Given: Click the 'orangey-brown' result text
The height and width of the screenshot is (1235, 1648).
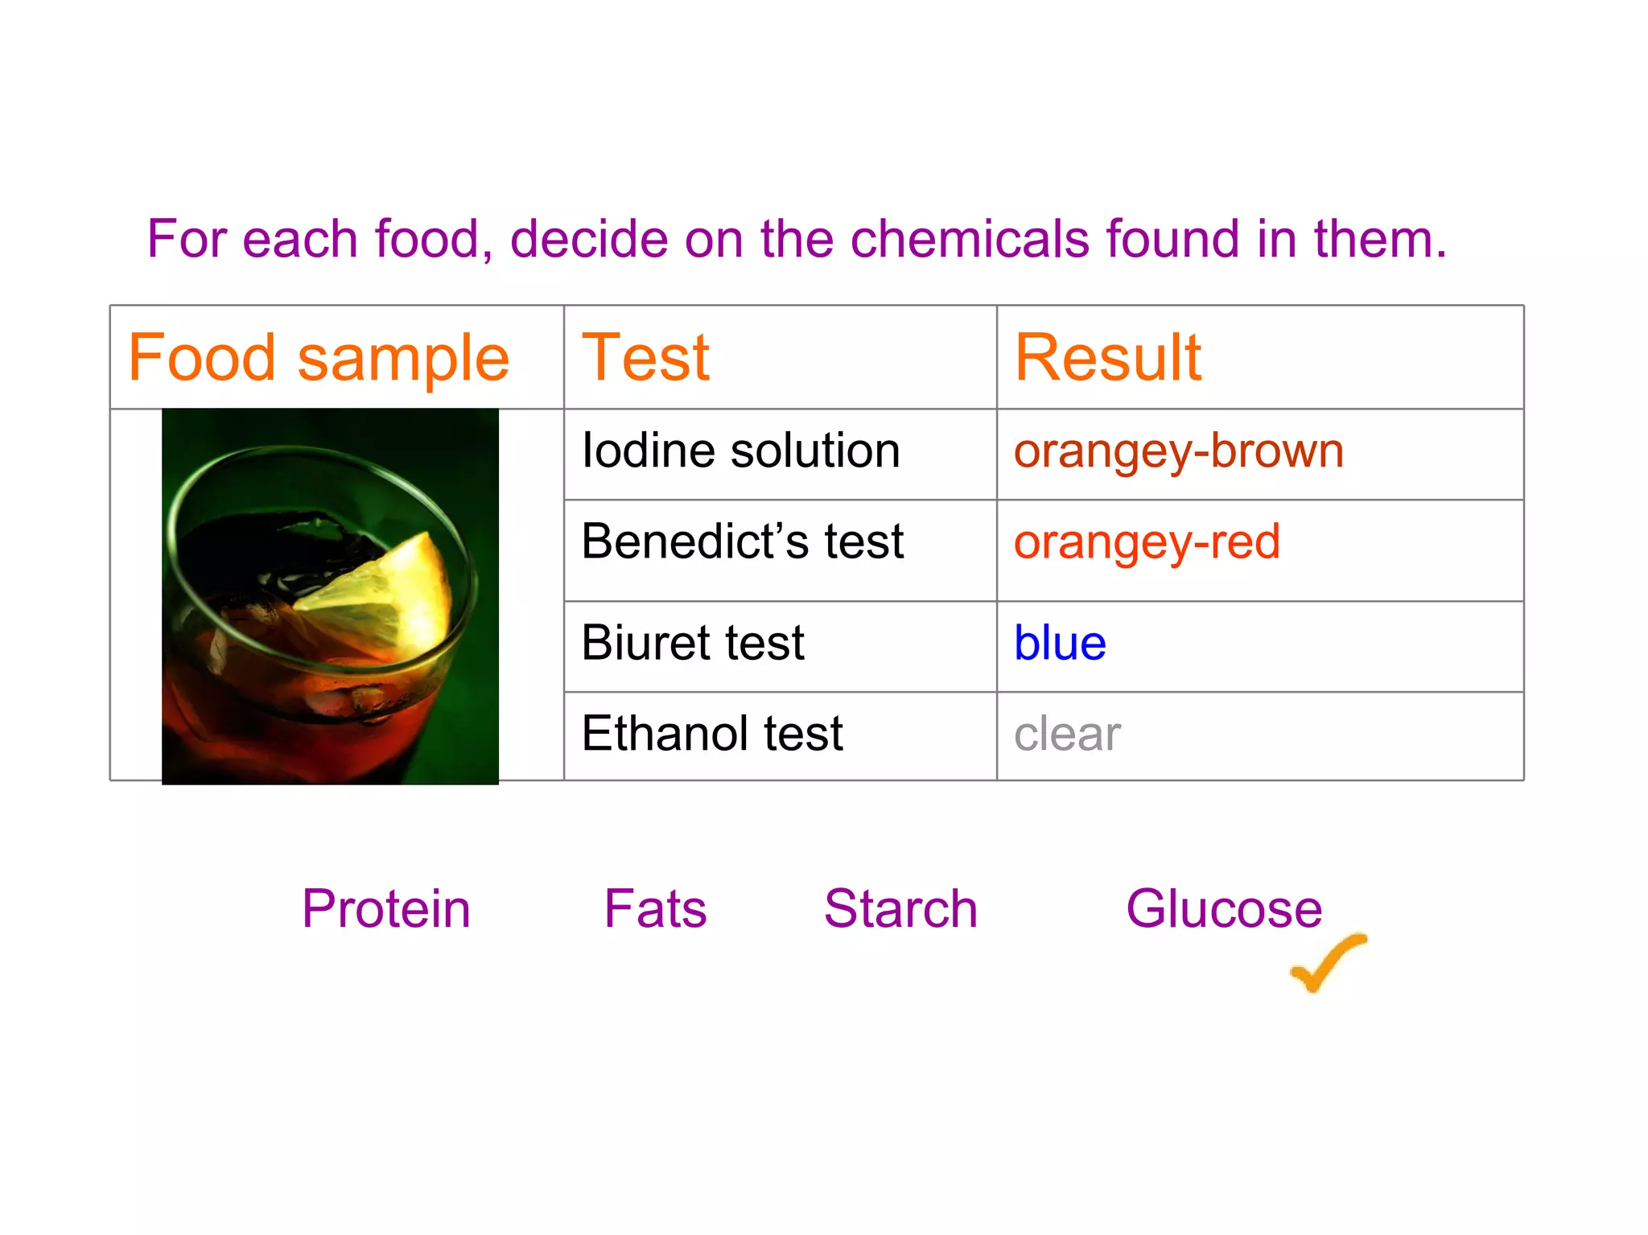Looking at the screenshot, I should (1178, 451).
